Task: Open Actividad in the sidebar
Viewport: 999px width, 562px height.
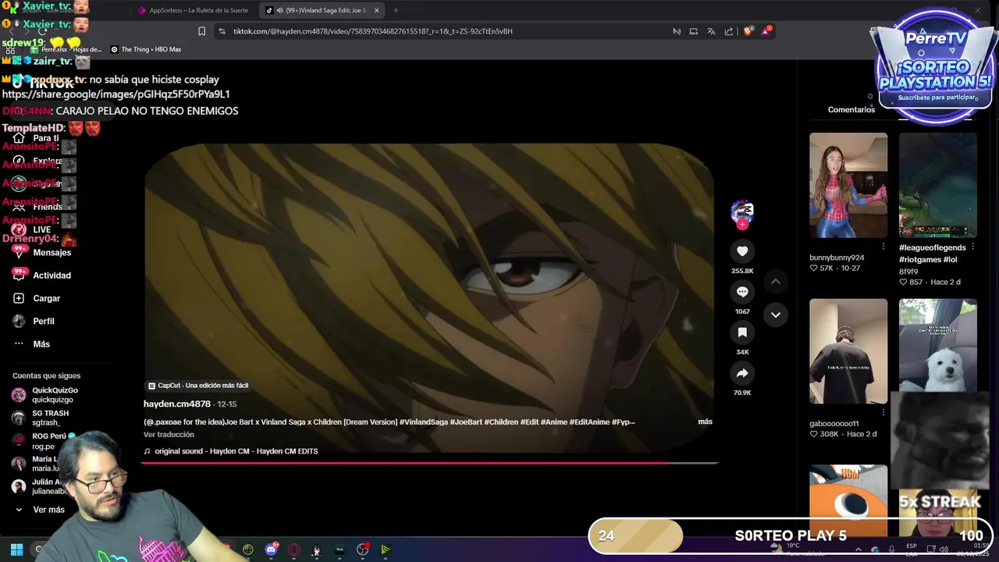Action: click(x=52, y=276)
